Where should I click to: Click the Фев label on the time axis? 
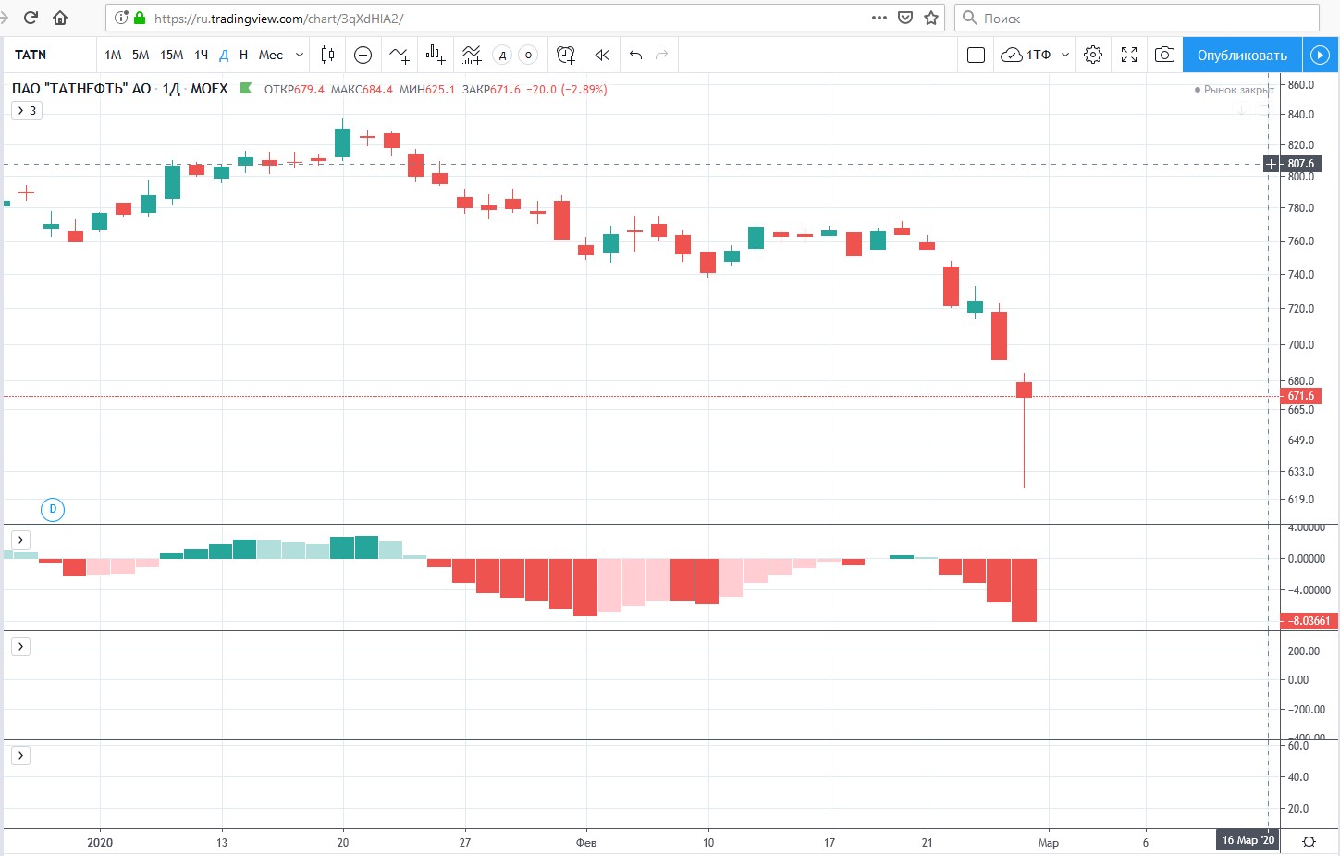pos(586,842)
